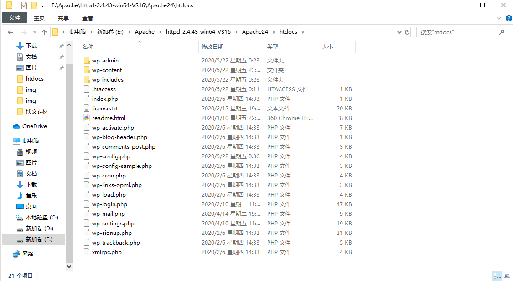Open htdocs in the sidebar
The height and width of the screenshot is (281, 513).
tap(35, 79)
